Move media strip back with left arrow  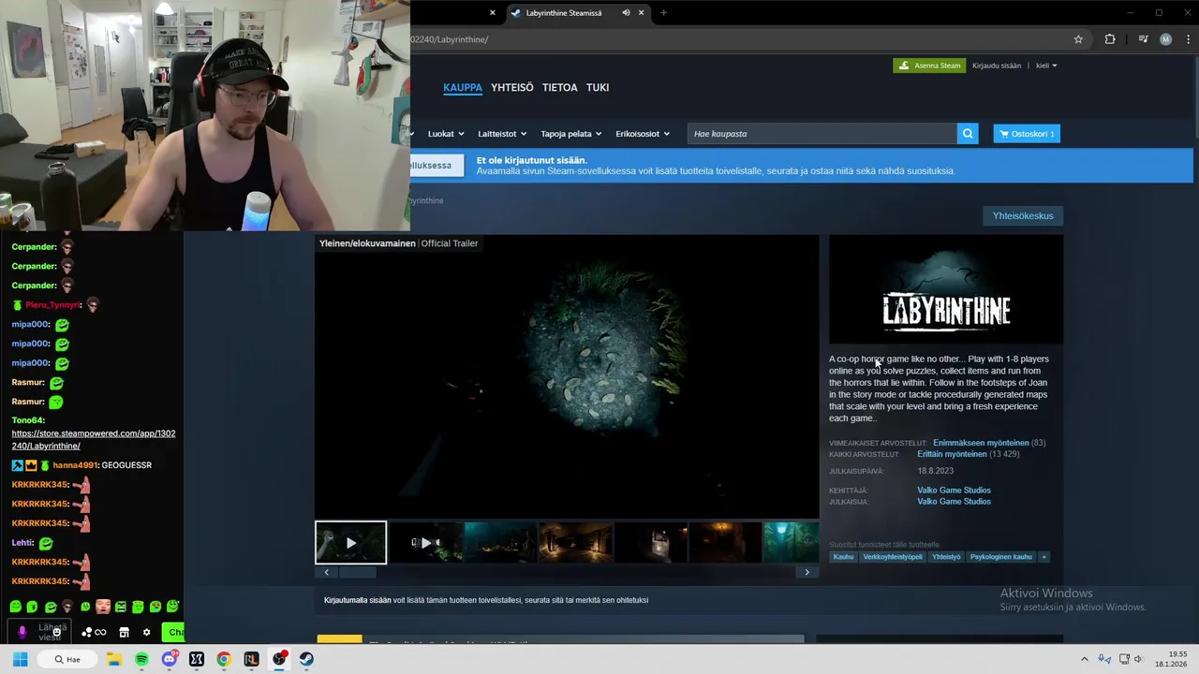(x=326, y=572)
